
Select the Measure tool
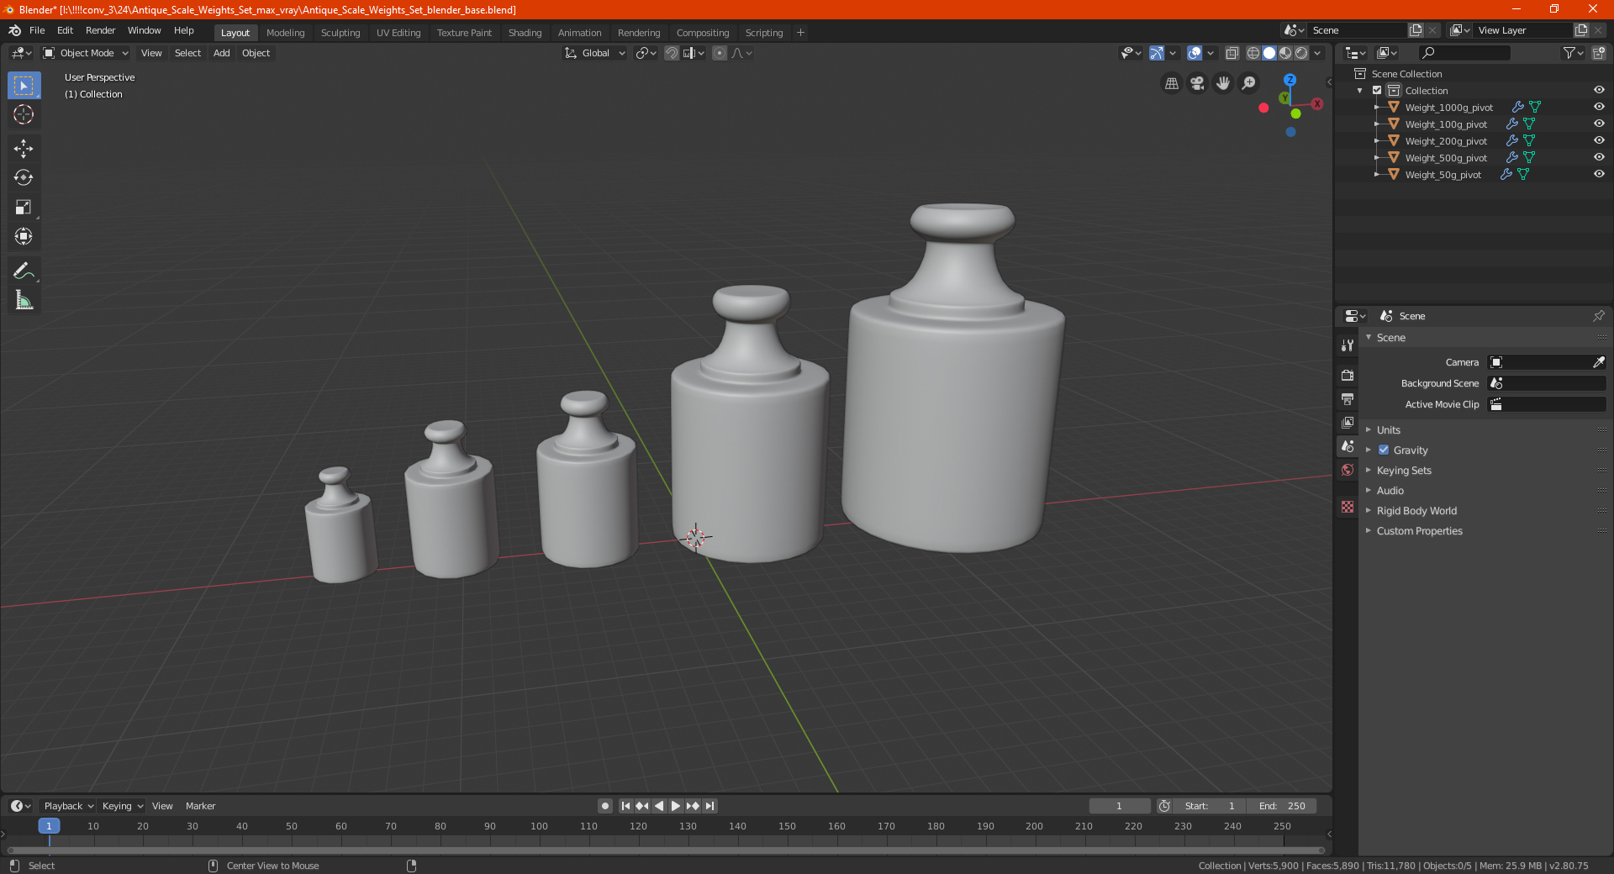click(24, 300)
